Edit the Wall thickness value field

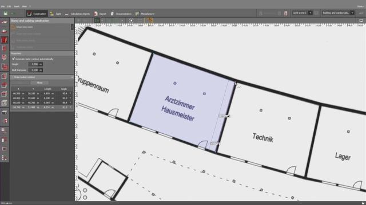point(35,70)
